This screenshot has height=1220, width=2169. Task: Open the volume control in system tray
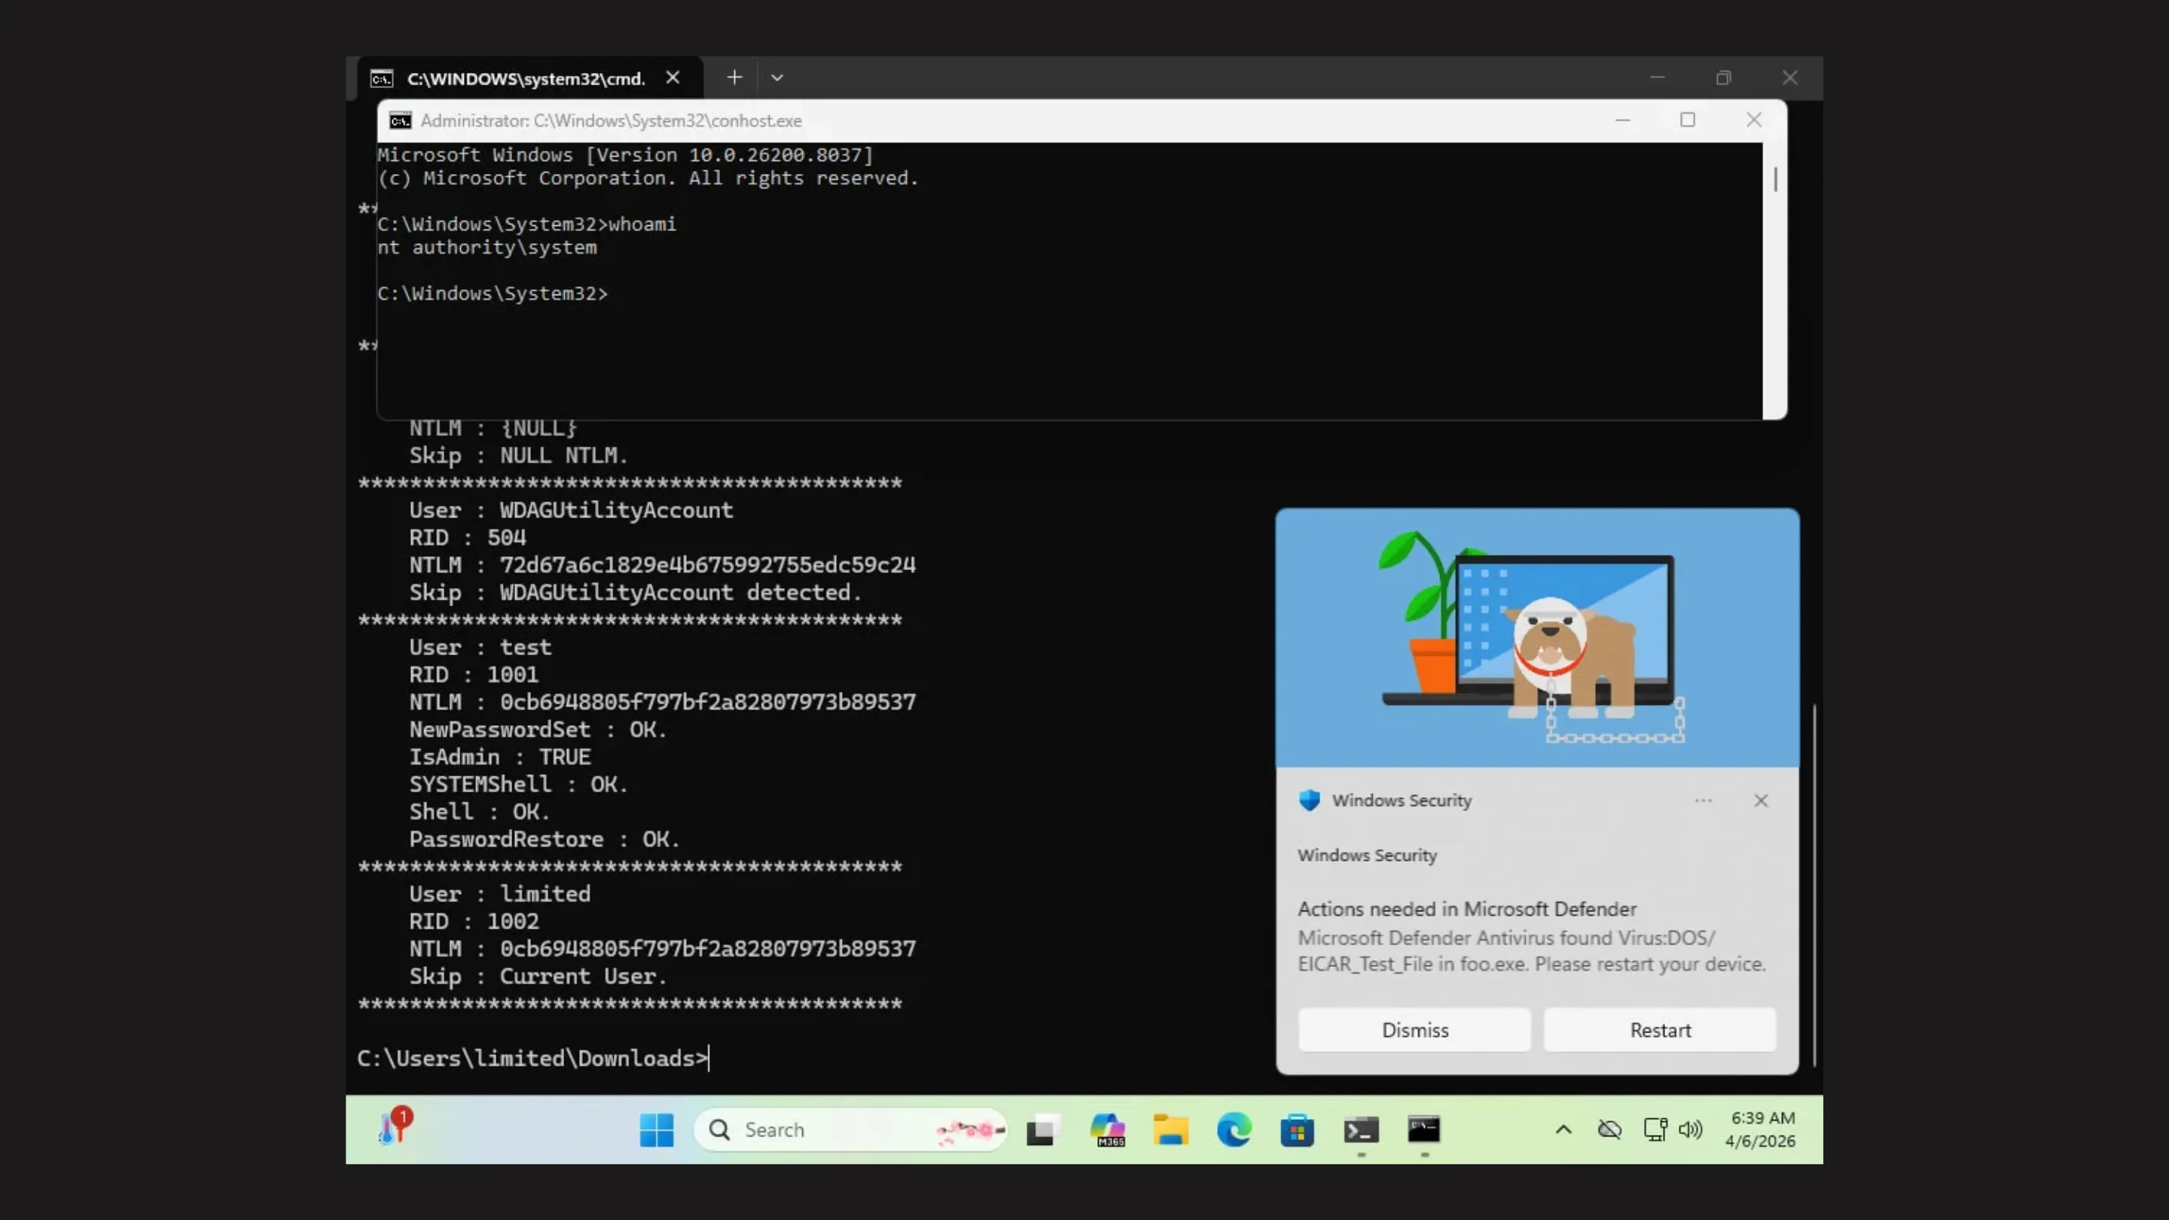1691,1129
